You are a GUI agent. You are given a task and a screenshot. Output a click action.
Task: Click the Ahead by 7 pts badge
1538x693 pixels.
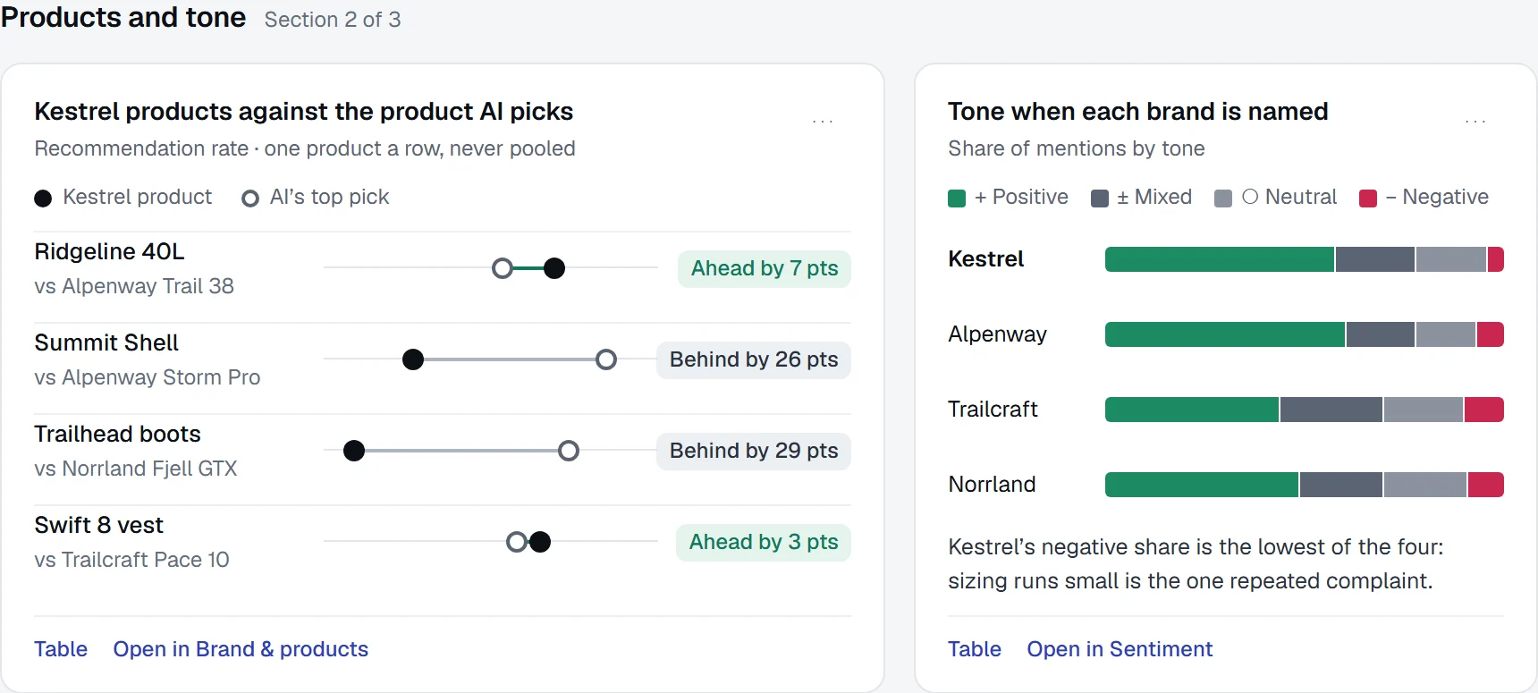(x=765, y=269)
